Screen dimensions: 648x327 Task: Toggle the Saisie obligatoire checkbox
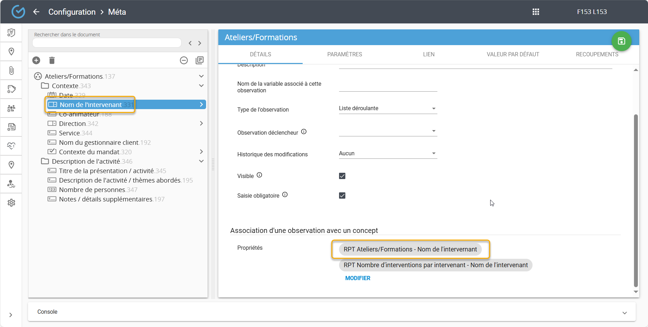342,196
